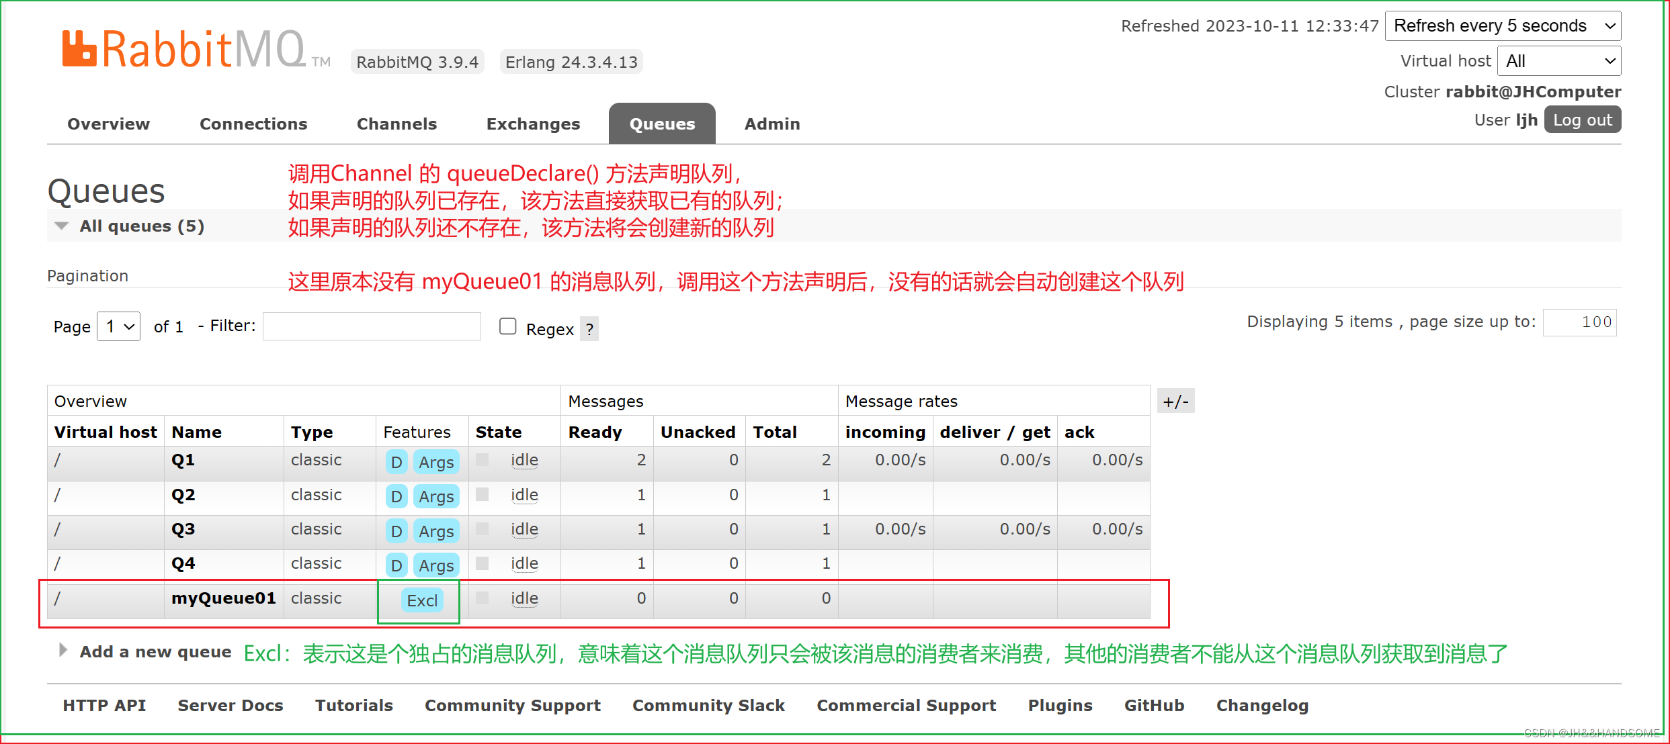Open the Virtual host dropdown
Image resolution: width=1670 pixels, height=744 pixels.
1559,61
